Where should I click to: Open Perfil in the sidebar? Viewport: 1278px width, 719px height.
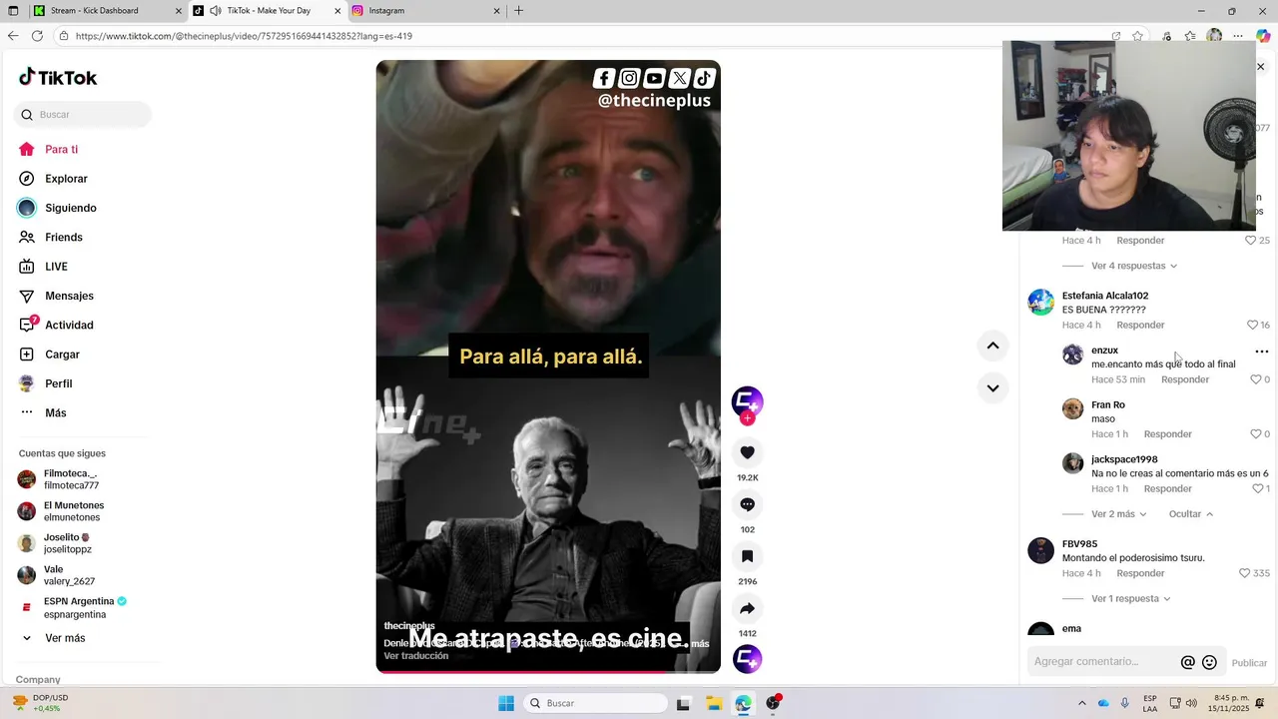(58, 383)
